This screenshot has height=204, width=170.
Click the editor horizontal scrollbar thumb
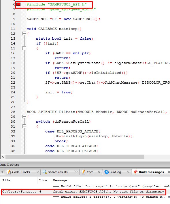tap(75, 157)
